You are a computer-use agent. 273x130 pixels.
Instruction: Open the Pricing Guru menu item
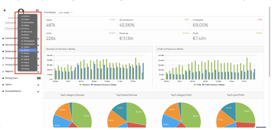11,78
